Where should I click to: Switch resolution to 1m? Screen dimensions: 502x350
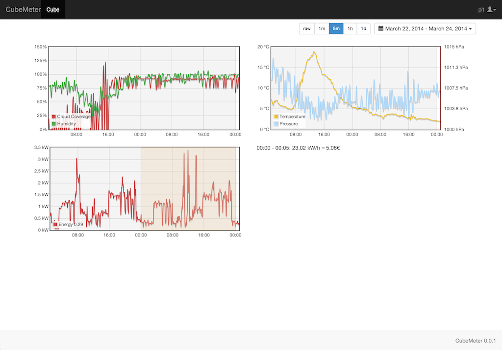(322, 28)
